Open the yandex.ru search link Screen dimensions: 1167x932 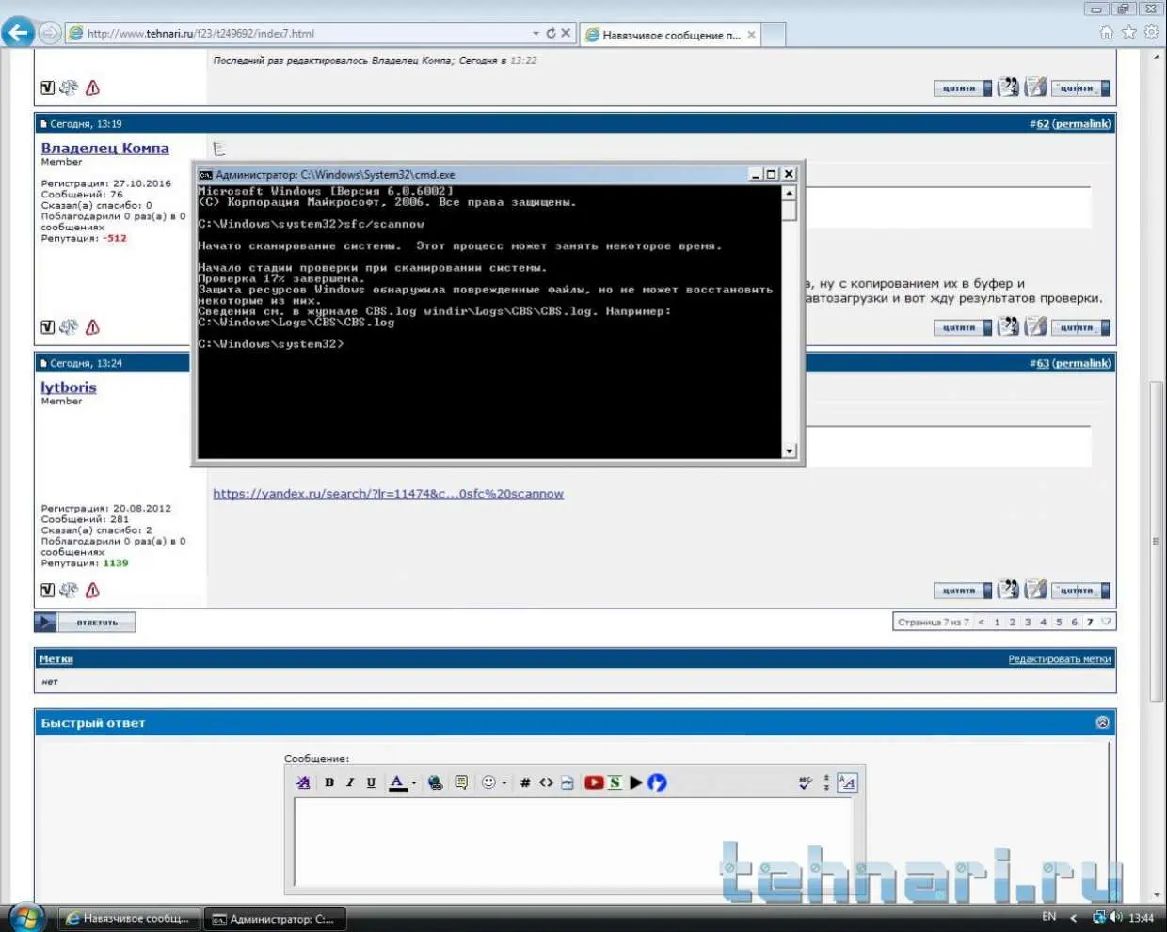coord(388,494)
